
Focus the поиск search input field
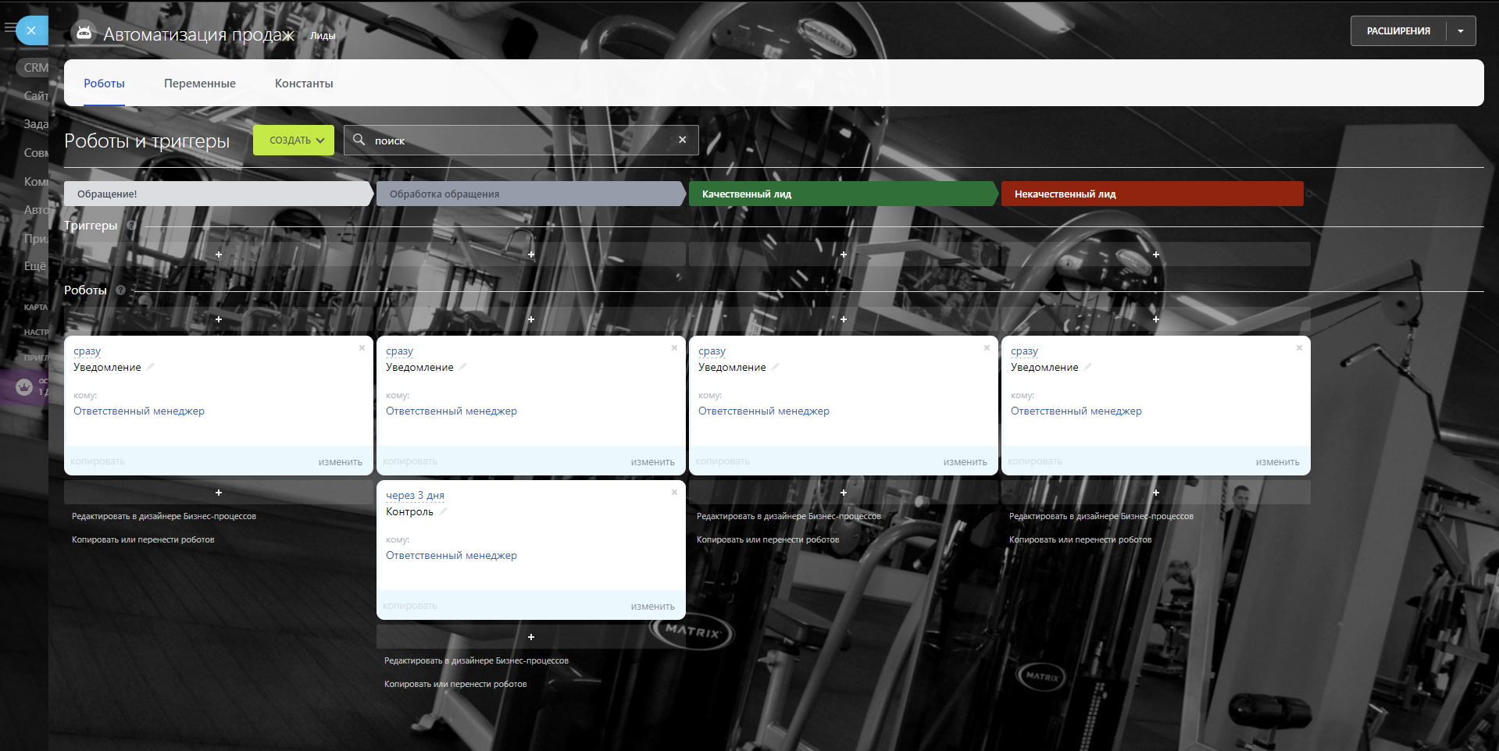click(x=521, y=141)
